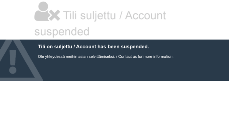Click the 'Tili suljettu / Account' heading

114,16
